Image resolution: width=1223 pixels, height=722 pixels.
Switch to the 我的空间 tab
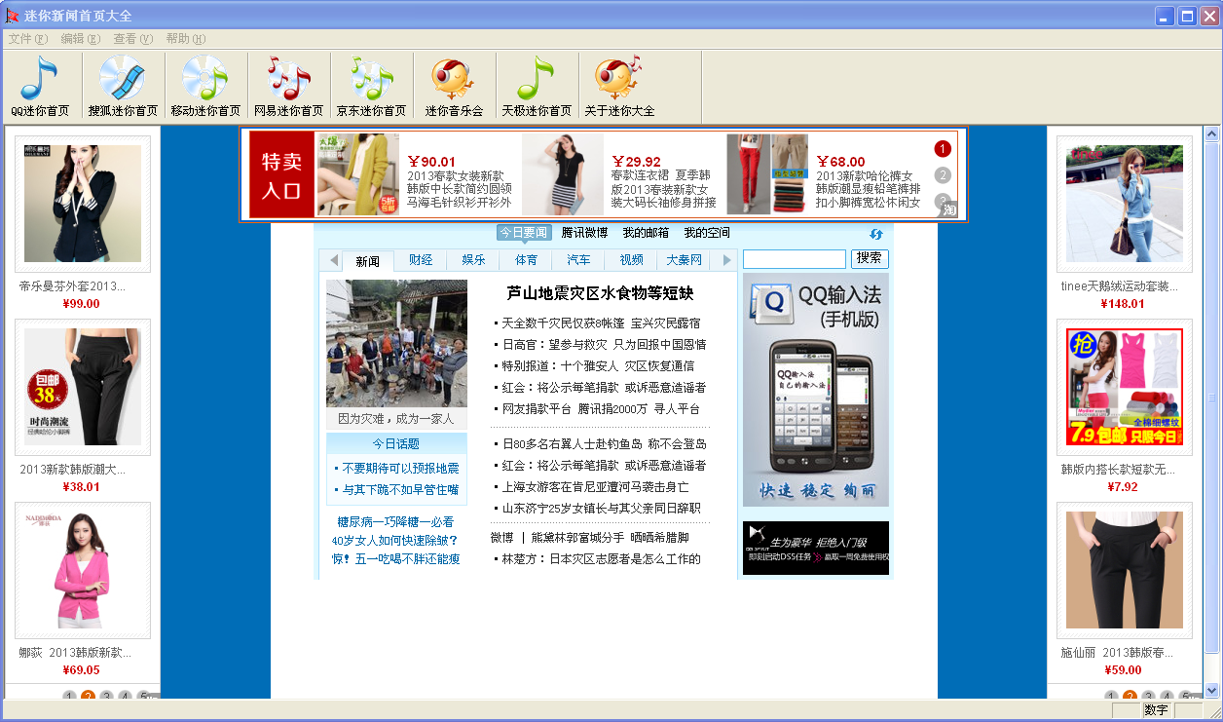point(707,233)
